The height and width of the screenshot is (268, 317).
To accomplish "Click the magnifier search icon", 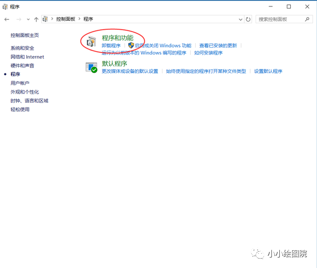I will 307,19.
